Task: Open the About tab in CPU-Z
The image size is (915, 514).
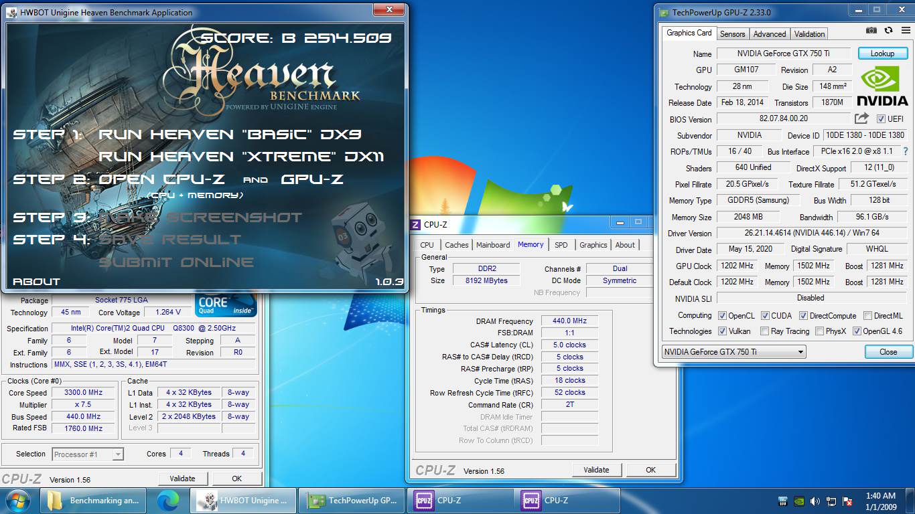Action: pyautogui.click(x=625, y=245)
